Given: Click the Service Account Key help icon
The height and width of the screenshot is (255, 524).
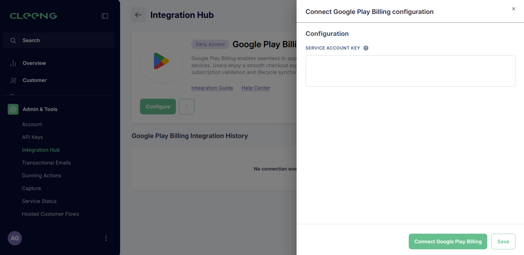Looking at the screenshot, I should click(x=366, y=48).
